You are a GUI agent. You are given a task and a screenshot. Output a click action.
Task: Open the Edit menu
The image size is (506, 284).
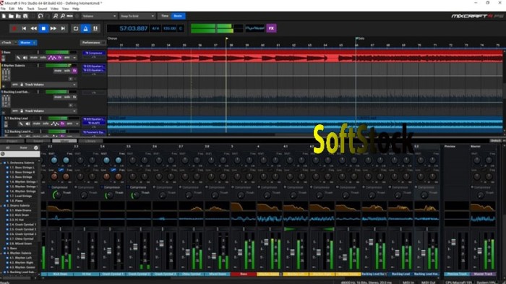(x=12, y=9)
